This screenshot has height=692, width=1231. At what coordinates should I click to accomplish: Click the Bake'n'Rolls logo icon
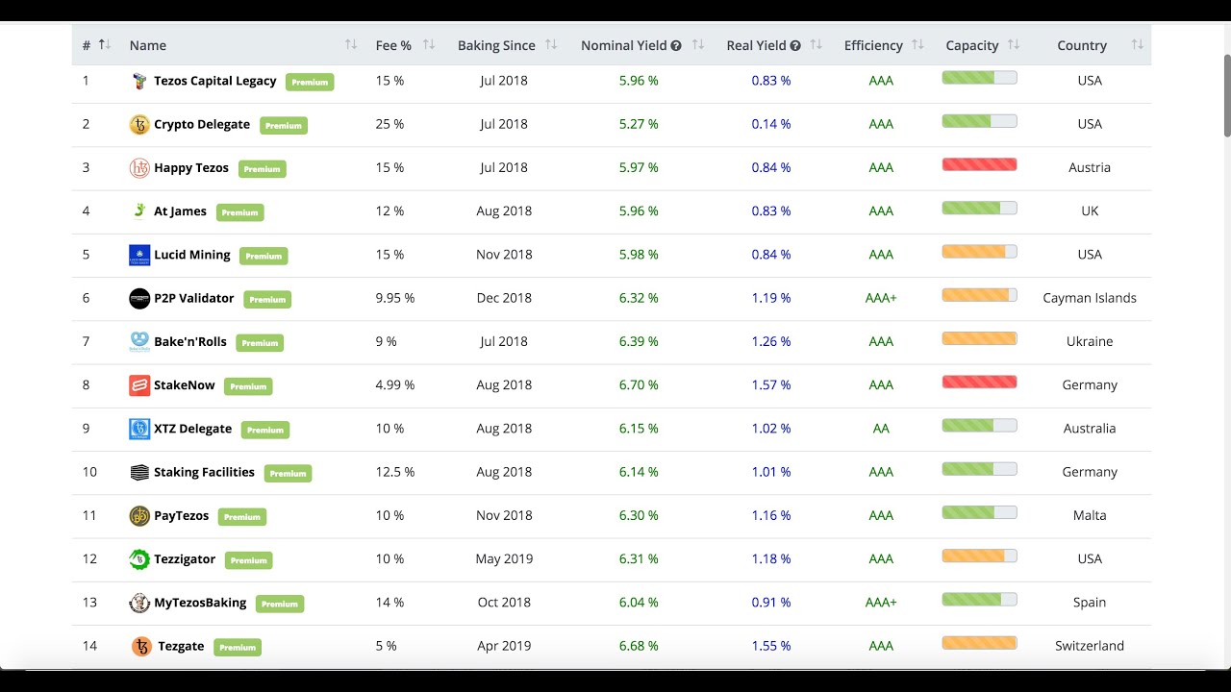click(x=139, y=341)
